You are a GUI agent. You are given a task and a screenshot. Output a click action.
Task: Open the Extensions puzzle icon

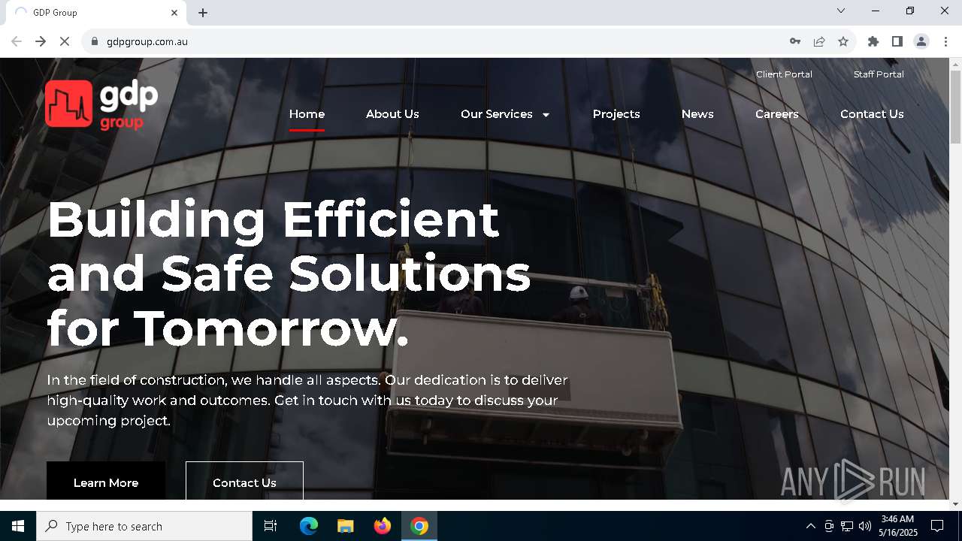coord(873,41)
